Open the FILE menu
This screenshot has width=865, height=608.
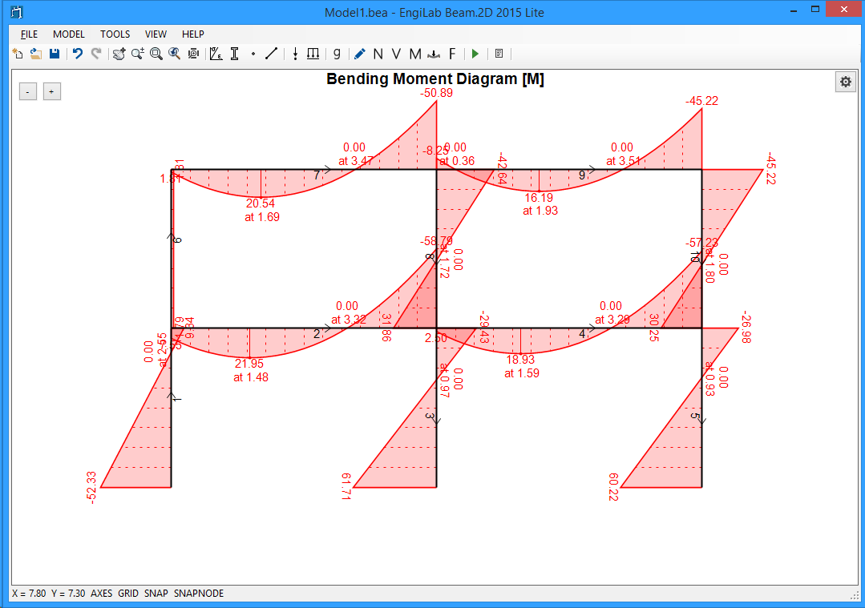[29, 34]
